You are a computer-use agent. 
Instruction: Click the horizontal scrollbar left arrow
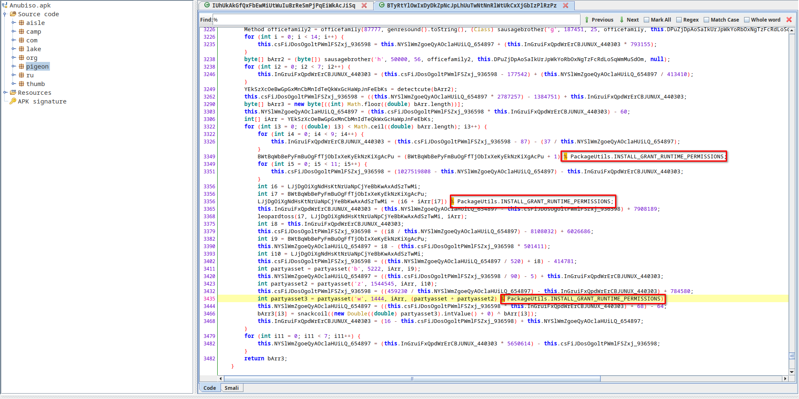pos(221,379)
